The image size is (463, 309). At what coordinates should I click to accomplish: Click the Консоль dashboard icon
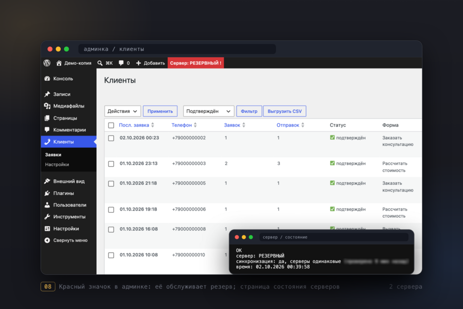47,79
